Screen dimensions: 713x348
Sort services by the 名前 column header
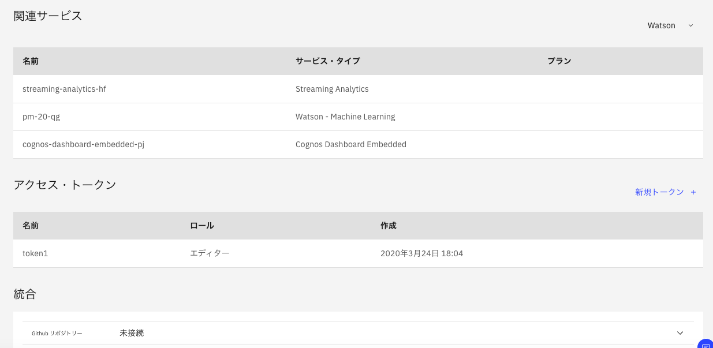[31, 61]
